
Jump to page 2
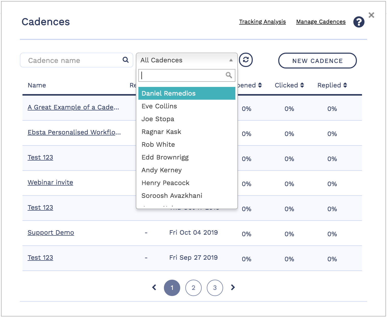coord(193,288)
